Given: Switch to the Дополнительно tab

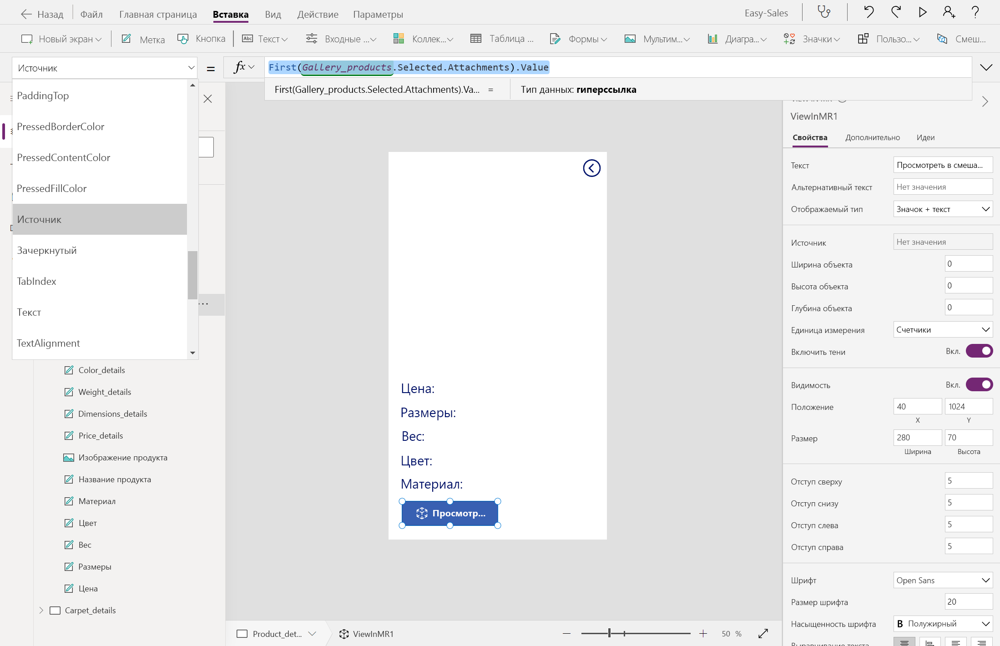Looking at the screenshot, I should (x=872, y=137).
